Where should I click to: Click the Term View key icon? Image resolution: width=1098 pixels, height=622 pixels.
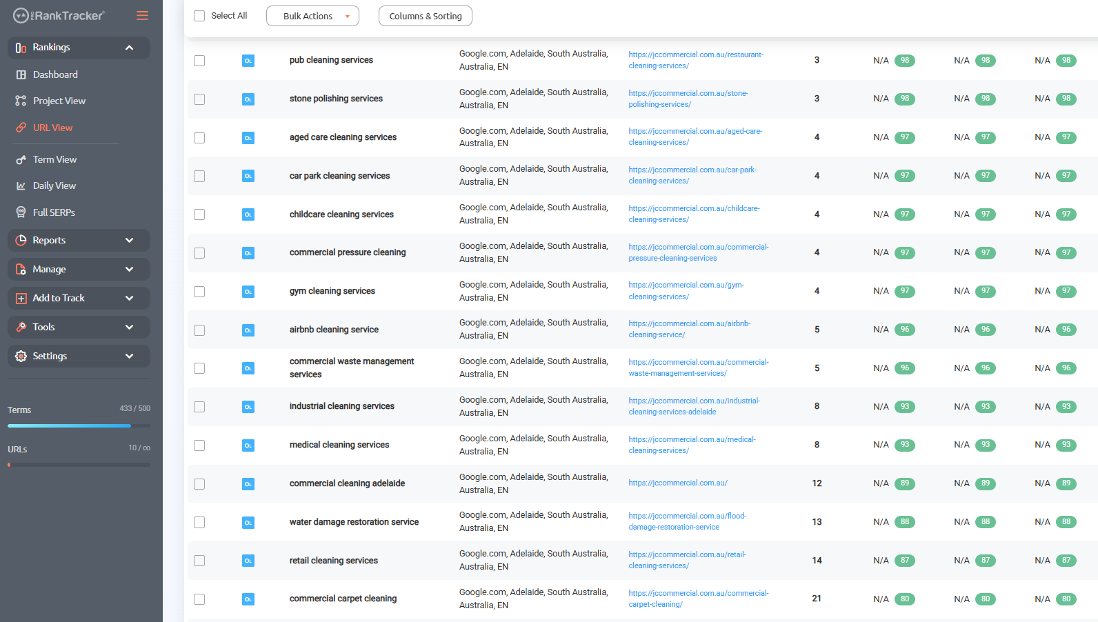pyautogui.click(x=21, y=159)
